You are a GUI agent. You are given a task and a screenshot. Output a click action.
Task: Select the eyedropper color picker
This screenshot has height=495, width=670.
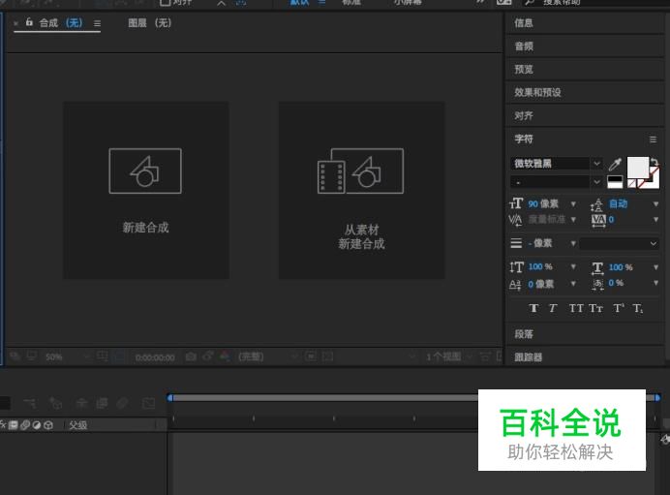tap(615, 164)
